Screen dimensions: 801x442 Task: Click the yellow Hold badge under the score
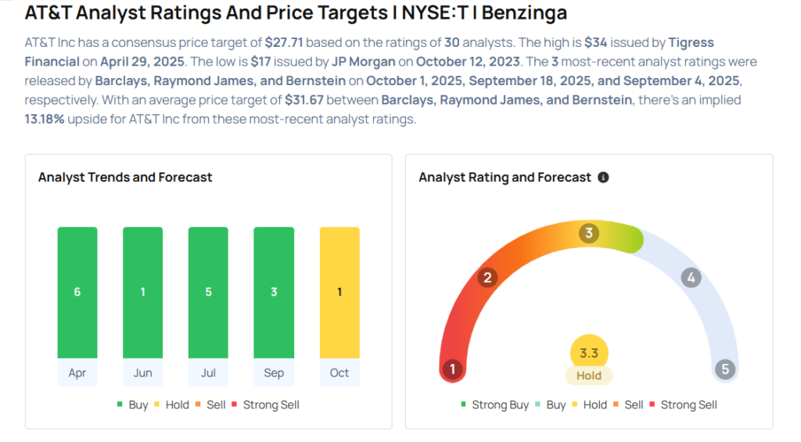click(589, 376)
